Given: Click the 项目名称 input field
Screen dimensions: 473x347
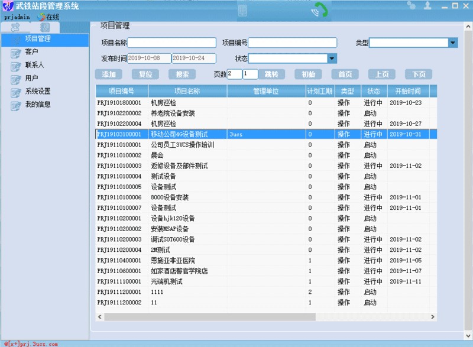Looking at the screenshot, I should click(x=171, y=43).
